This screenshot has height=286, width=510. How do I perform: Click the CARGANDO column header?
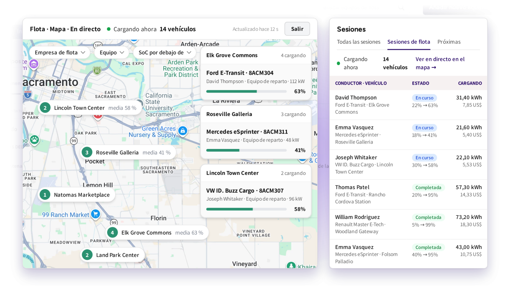pyautogui.click(x=470, y=83)
